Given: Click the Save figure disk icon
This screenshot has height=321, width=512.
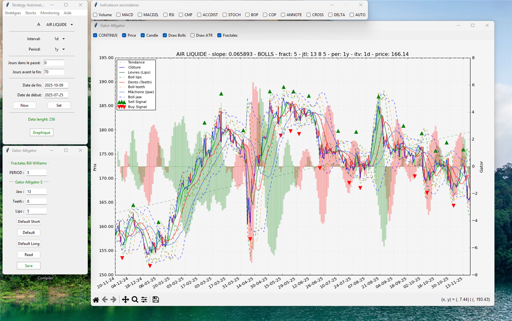Looking at the screenshot, I should [156, 300].
